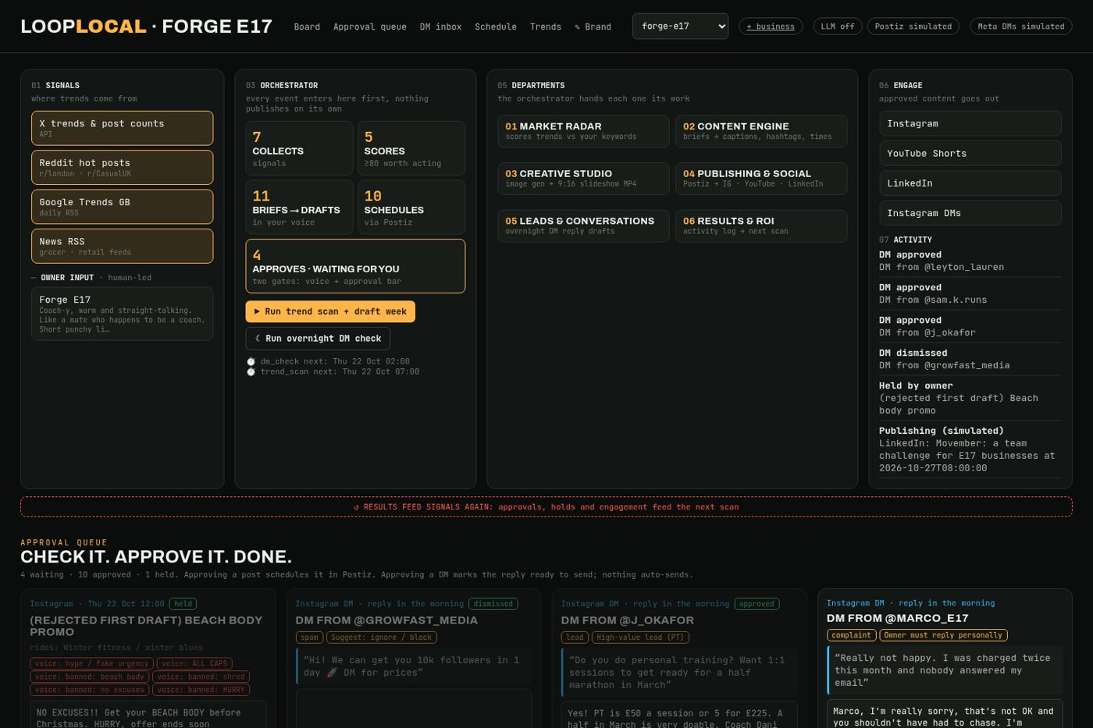Open 05 Leads & Conversations department
Screen dimensions: 1093x728
pyautogui.click(x=583, y=226)
